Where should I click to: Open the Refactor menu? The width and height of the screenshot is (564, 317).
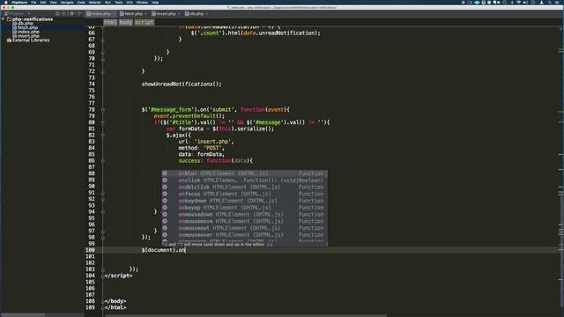pos(95,2)
